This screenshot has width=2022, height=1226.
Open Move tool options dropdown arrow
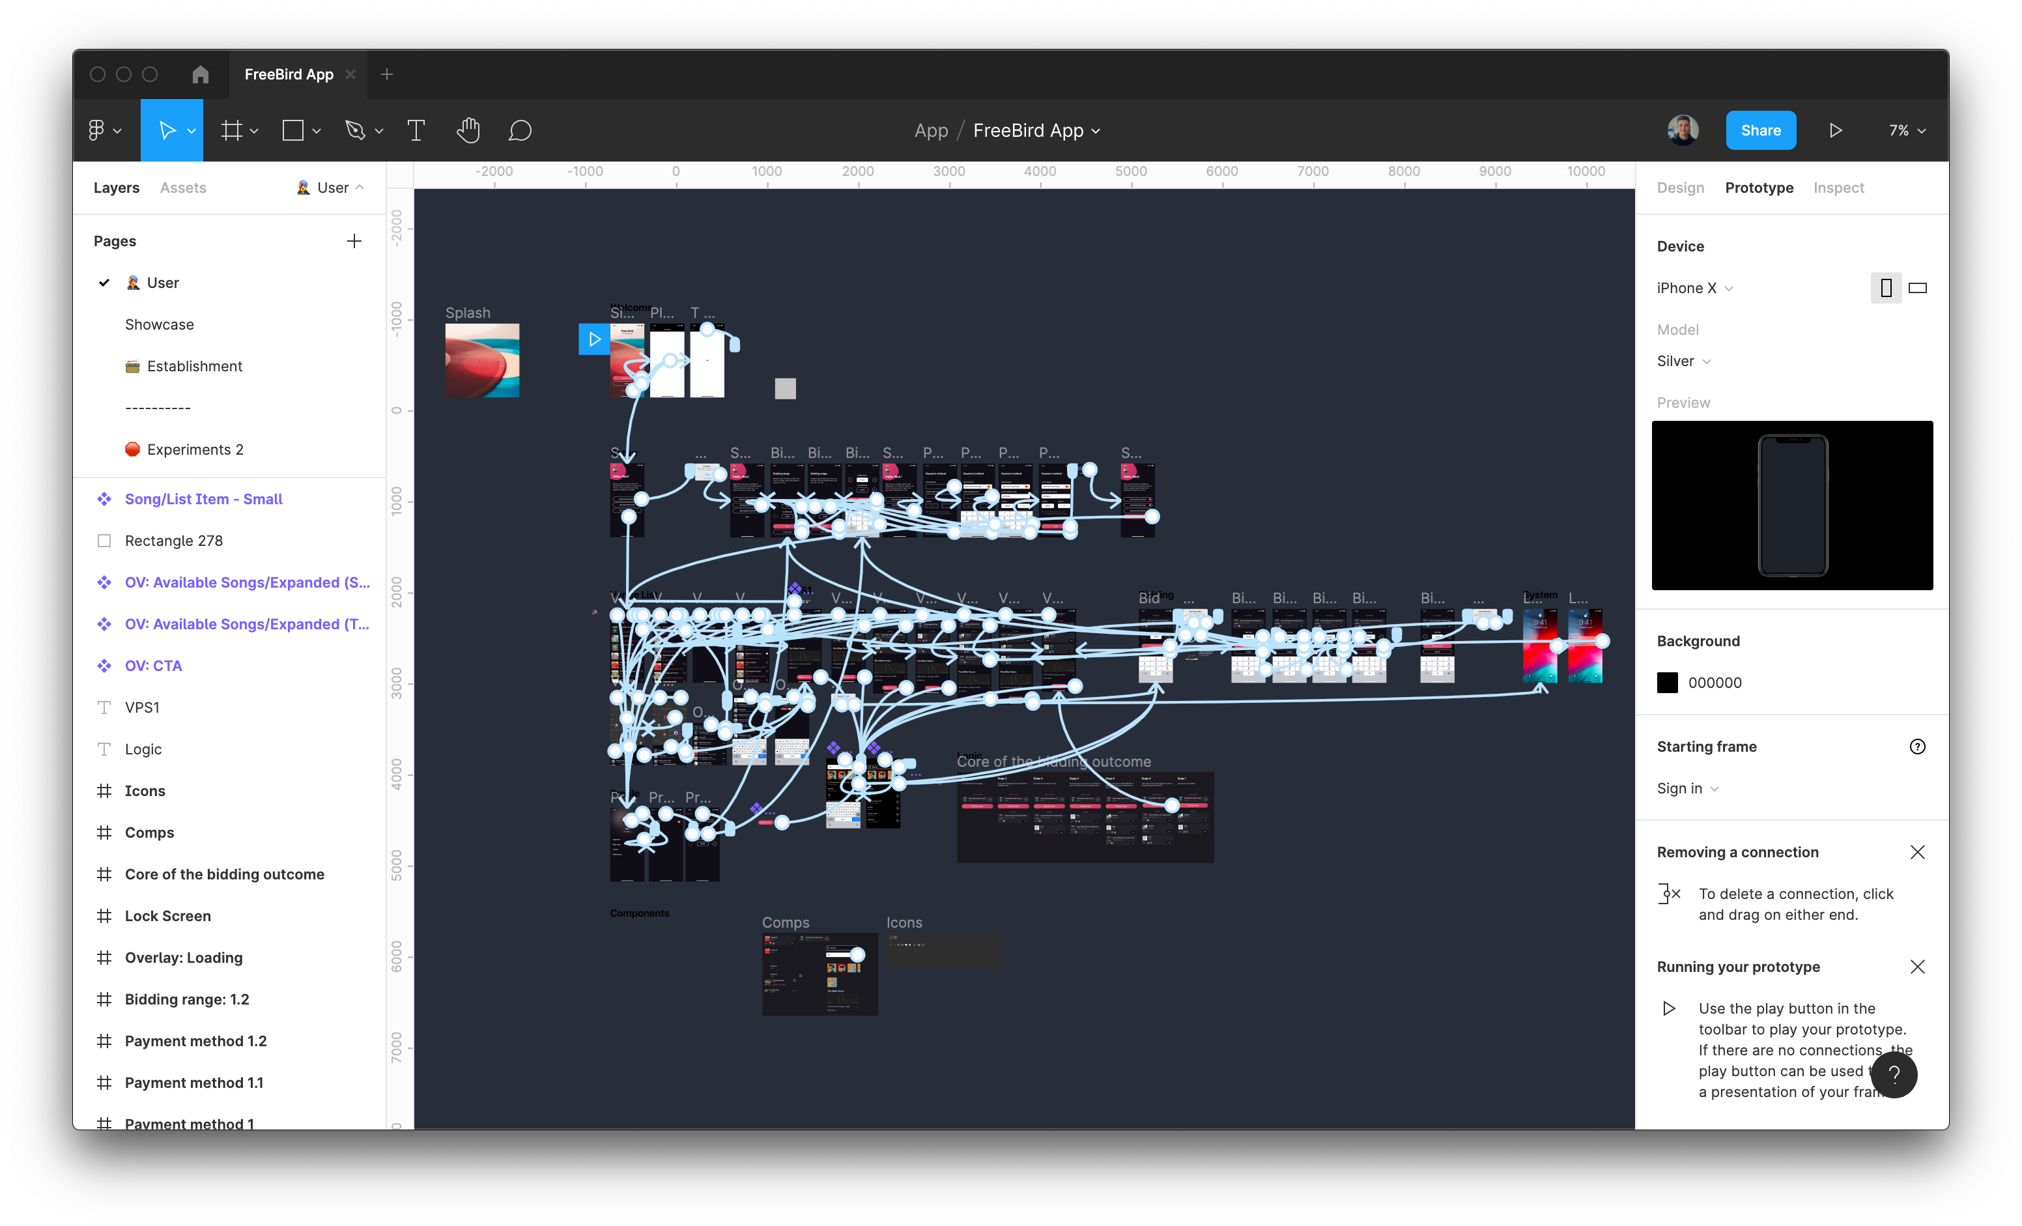pyautogui.click(x=192, y=130)
